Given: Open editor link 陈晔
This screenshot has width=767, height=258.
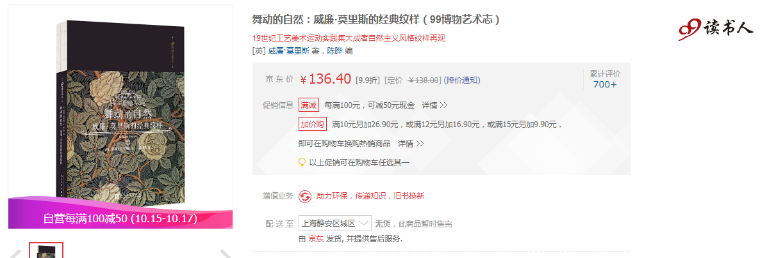Looking at the screenshot, I should pos(335,50).
